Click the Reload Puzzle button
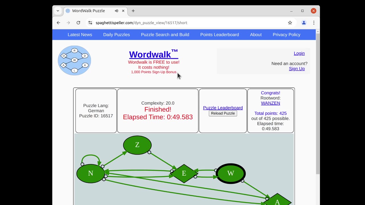The image size is (365, 205). click(x=223, y=113)
